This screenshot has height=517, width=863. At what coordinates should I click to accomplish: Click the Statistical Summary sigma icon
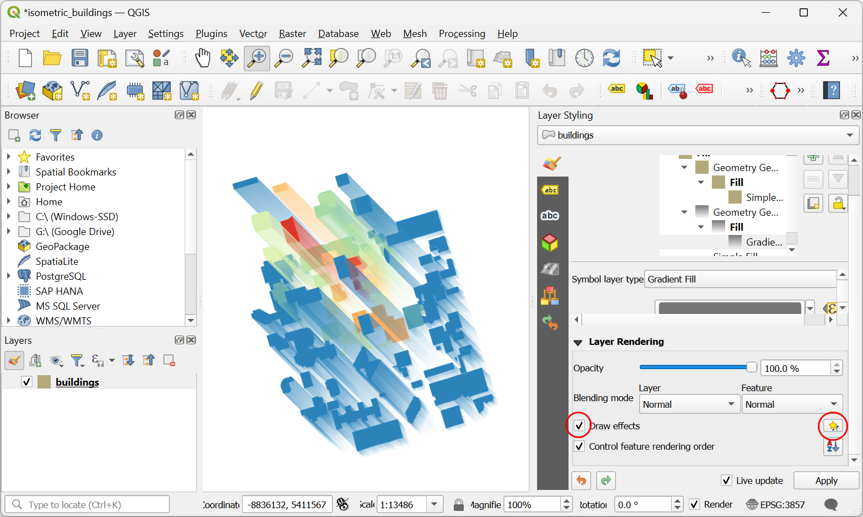pyautogui.click(x=823, y=58)
